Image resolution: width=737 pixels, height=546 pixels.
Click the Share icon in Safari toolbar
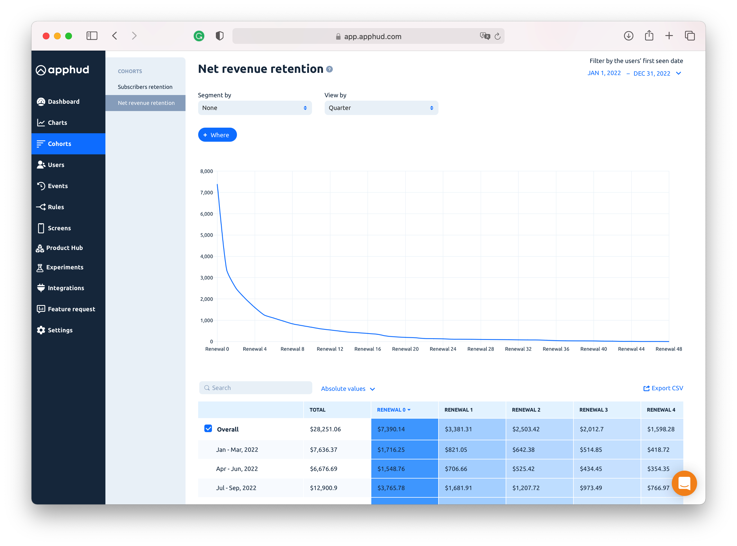click(x=649, y=36)
